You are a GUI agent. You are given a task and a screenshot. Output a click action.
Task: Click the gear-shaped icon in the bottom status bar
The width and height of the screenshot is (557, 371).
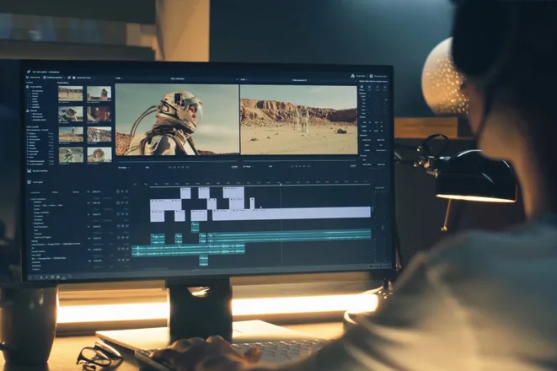(x=58, y=277)
